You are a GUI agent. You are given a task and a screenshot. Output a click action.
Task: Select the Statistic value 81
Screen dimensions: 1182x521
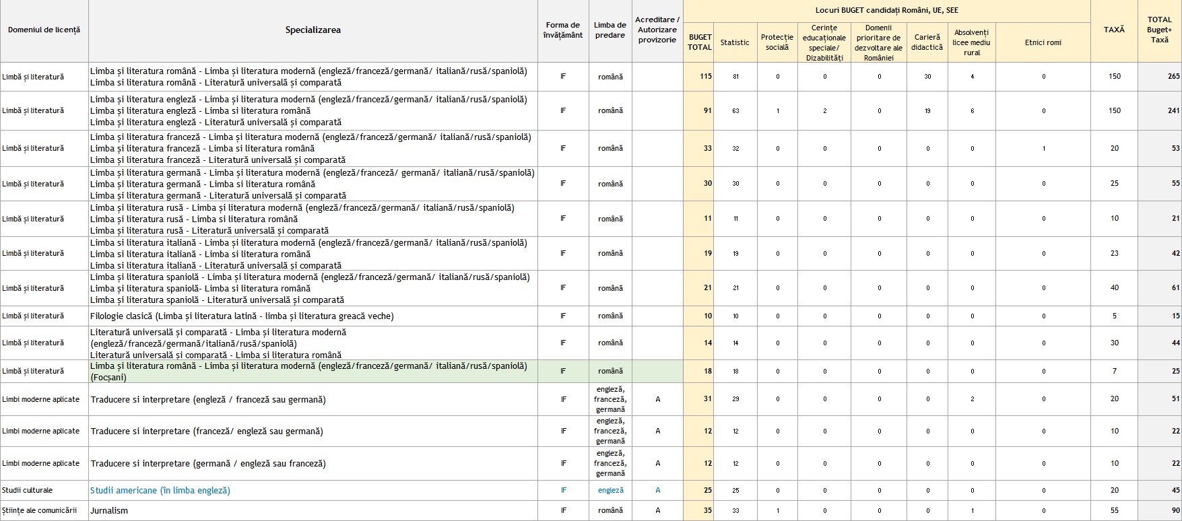click(x=735, y=77)
